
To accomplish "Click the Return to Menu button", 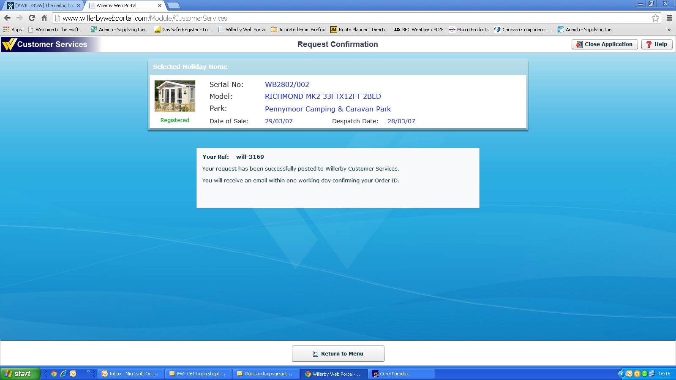I will [338, 353].
